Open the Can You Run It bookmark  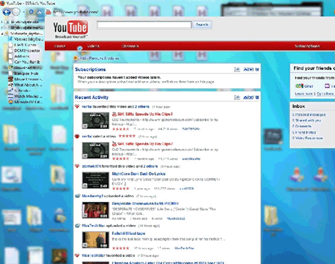point(27,62)
